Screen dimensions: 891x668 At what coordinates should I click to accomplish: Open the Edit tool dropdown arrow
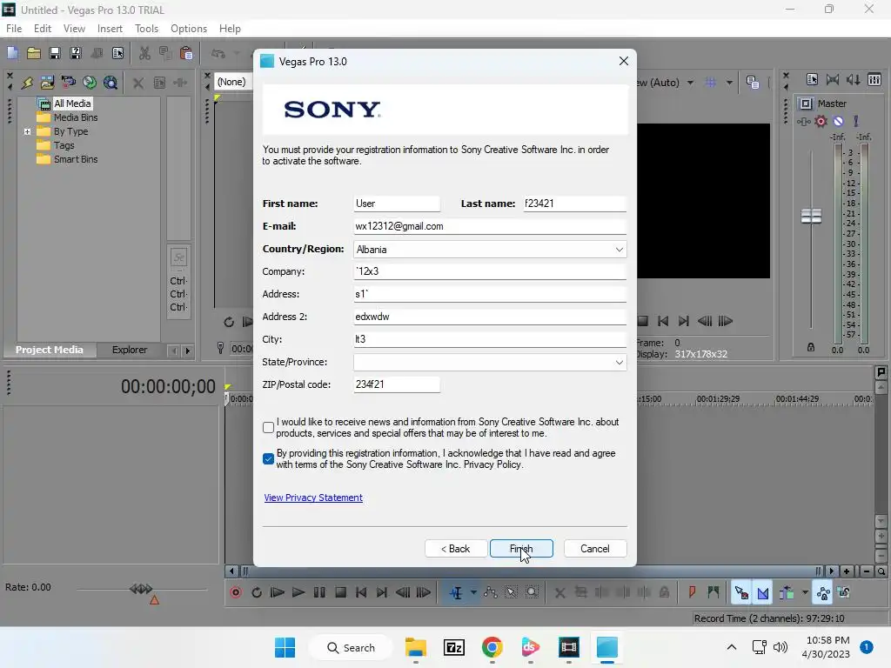click(x=473, y=592)
